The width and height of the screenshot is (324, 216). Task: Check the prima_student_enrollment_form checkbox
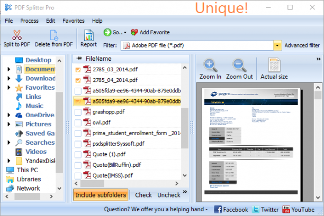tap(78, 134)
